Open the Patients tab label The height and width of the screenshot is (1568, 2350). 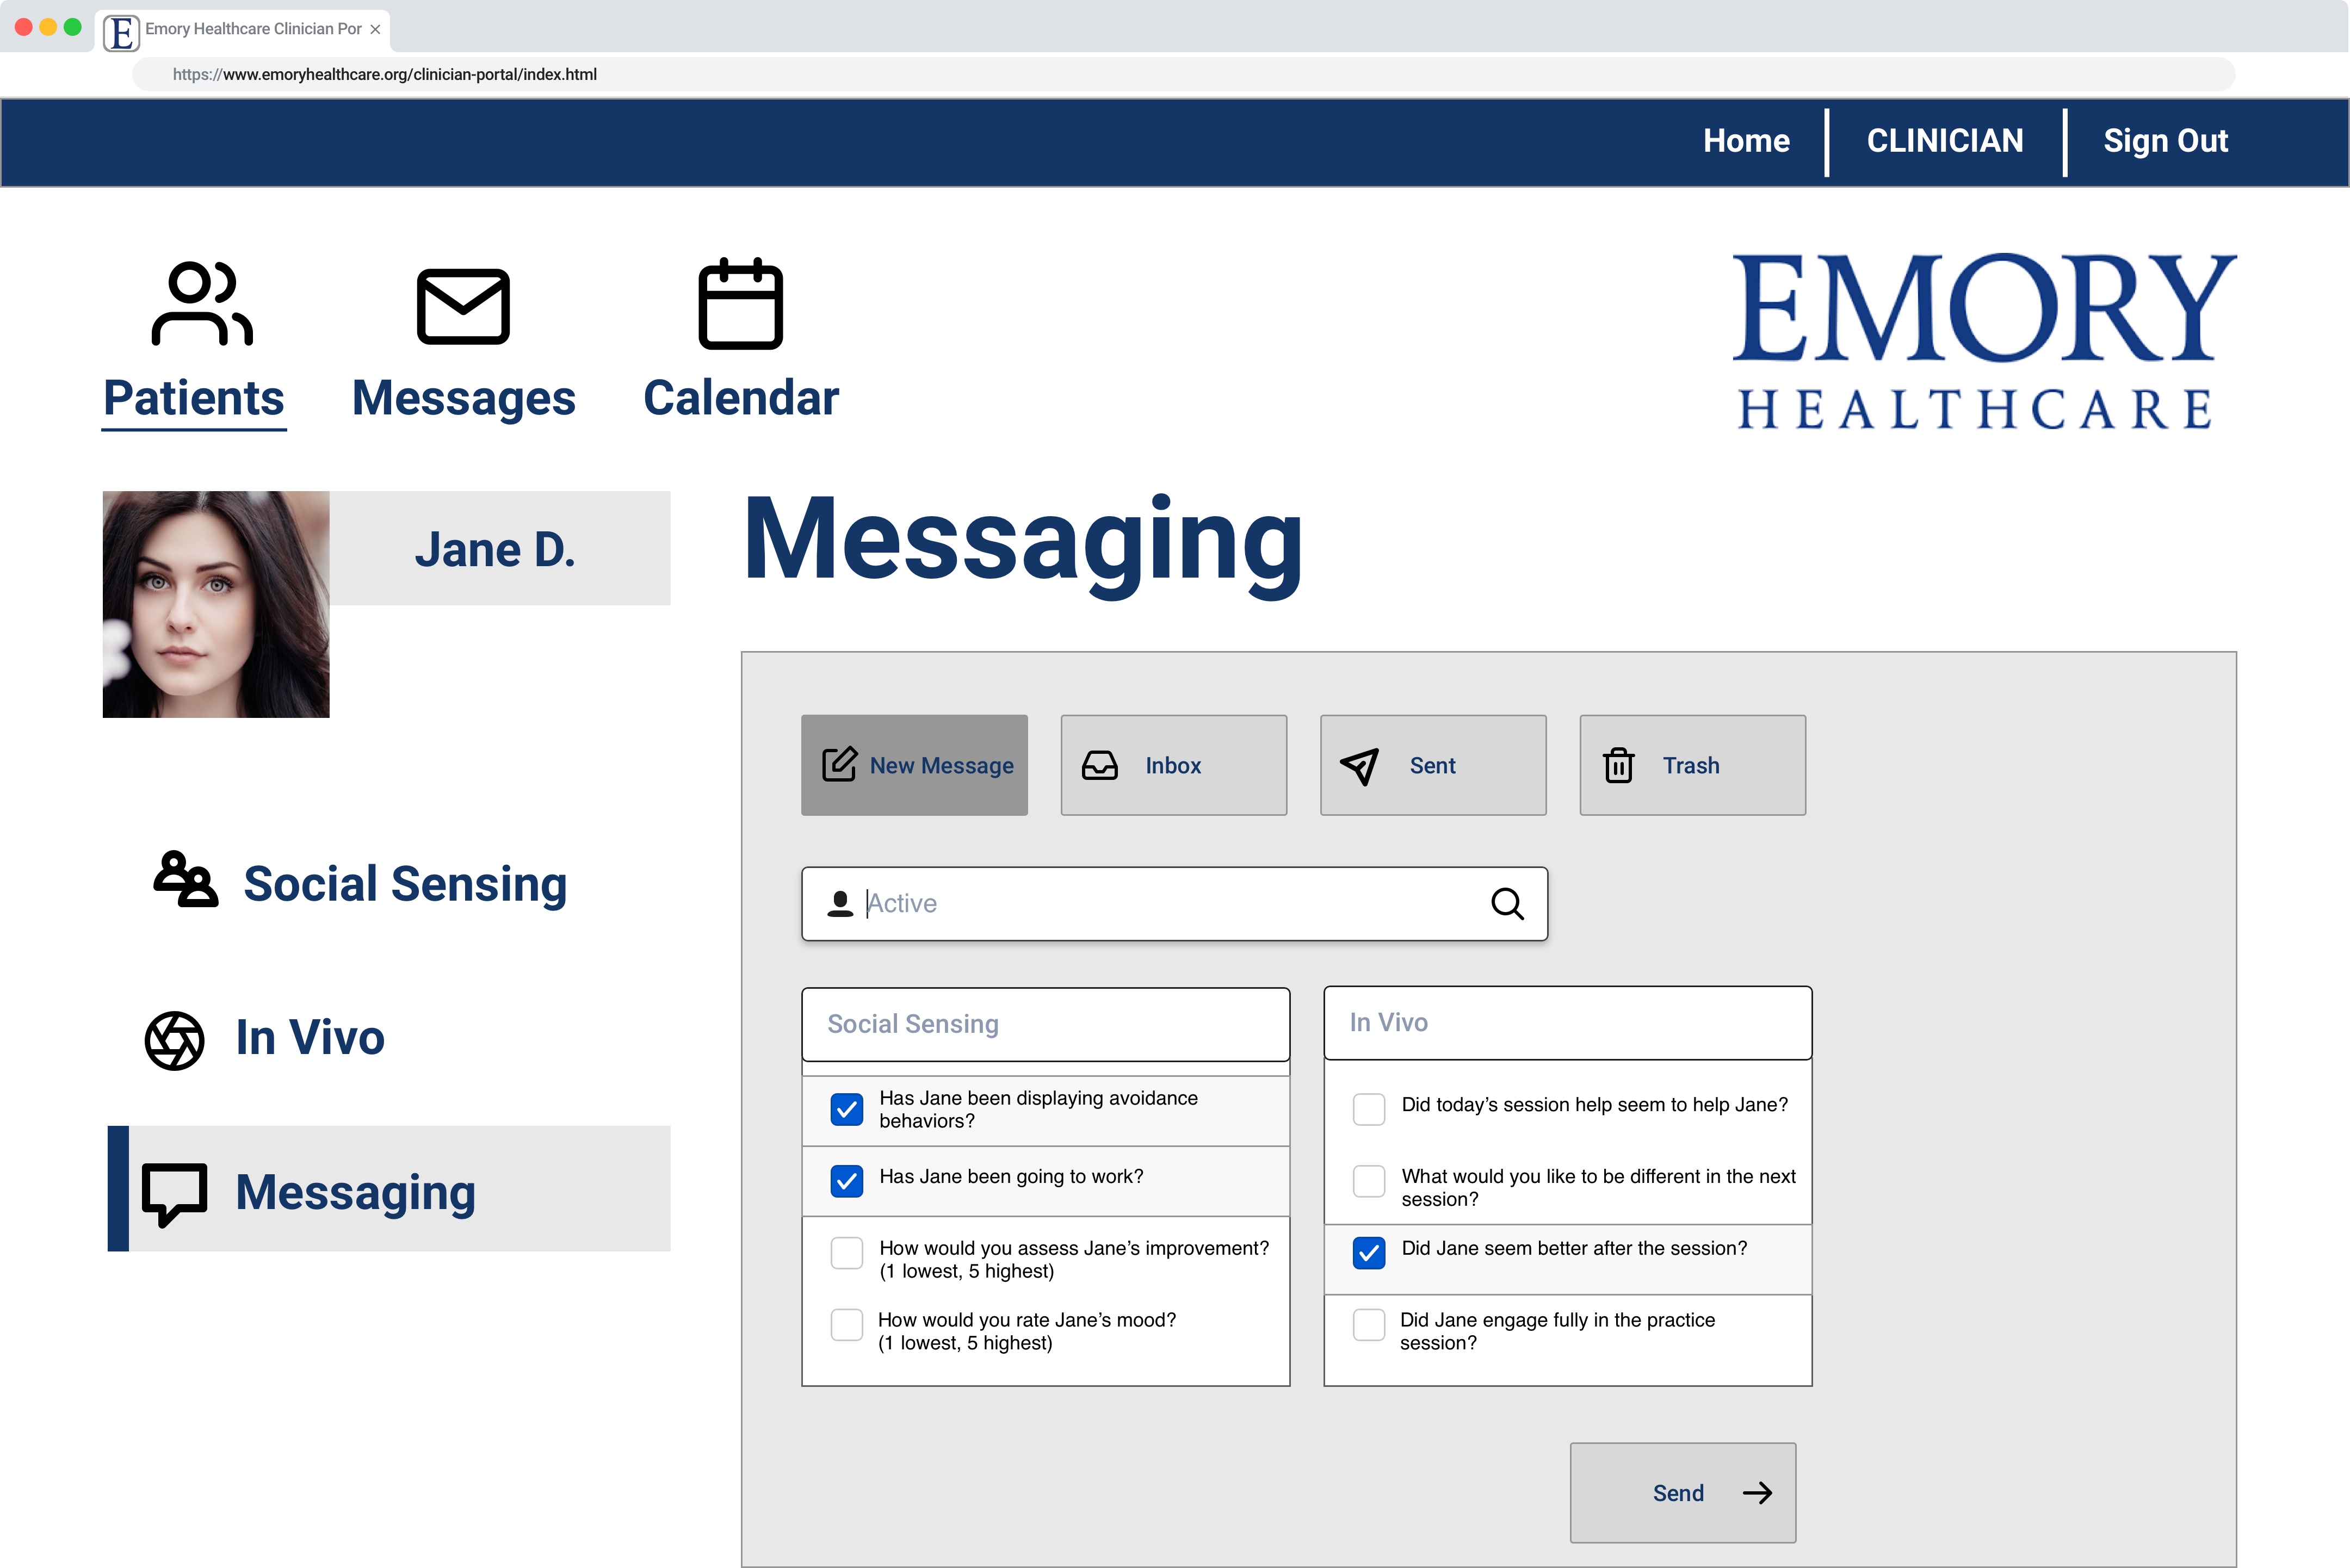click(194, 398)
